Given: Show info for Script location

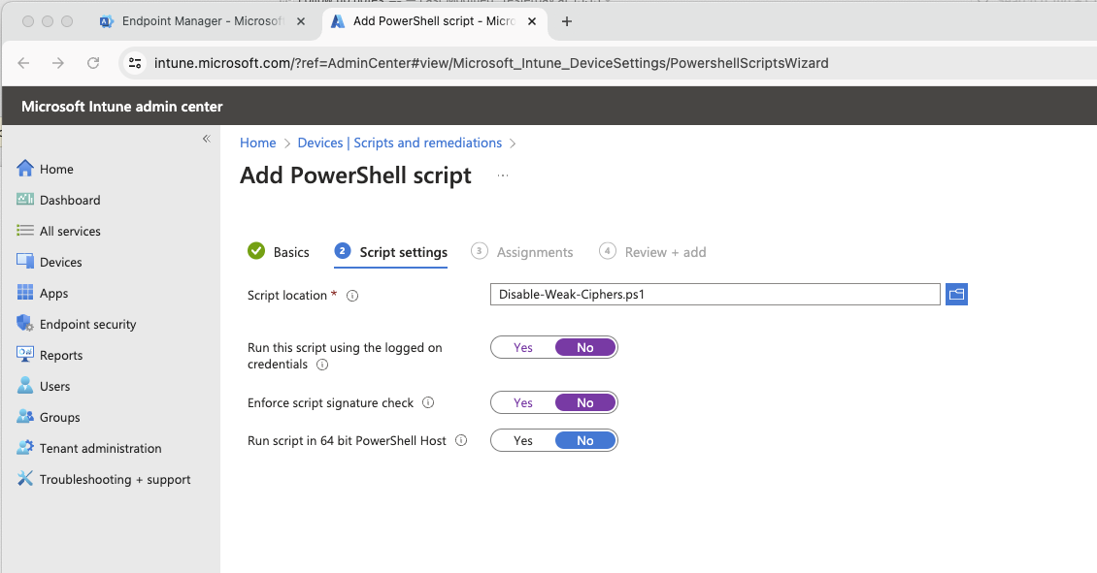Looking at the screenshot, I should coord(352,296).
